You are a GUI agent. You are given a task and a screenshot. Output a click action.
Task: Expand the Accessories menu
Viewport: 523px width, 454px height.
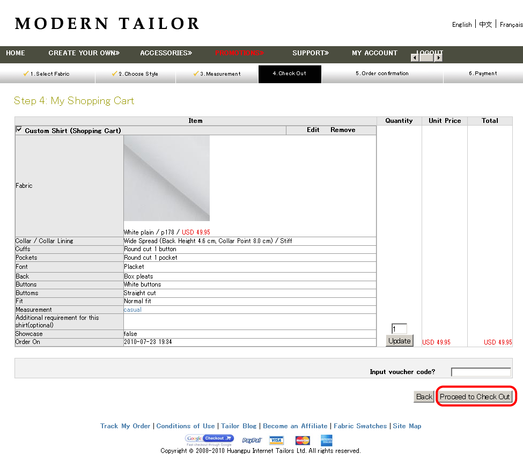[x=166, y=53]
